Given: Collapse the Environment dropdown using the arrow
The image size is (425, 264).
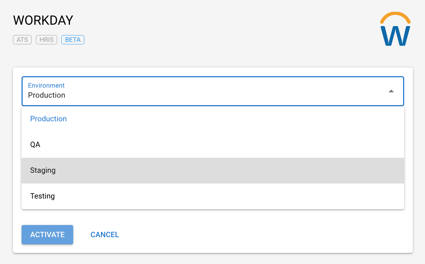Looking at the screenshot, I should (x=391, y=91).
